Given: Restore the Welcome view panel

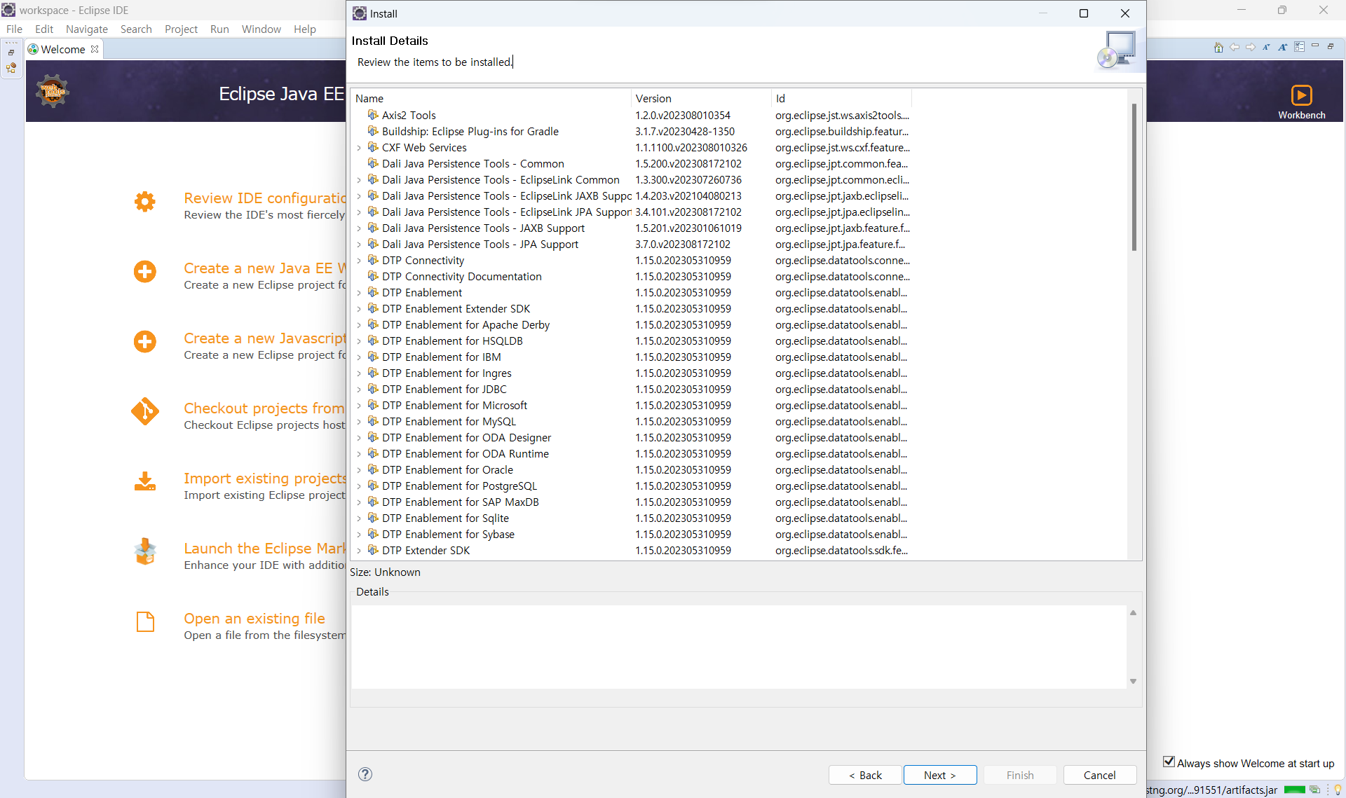Looking at the screenshot, I should coord(1331,46).
